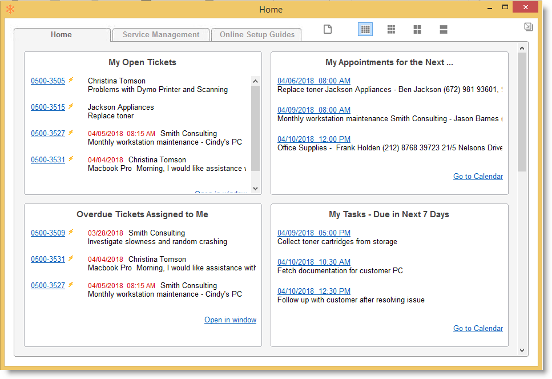
Task: Open overdue ticket 0500-3527 link
Action: coord(48,285)
